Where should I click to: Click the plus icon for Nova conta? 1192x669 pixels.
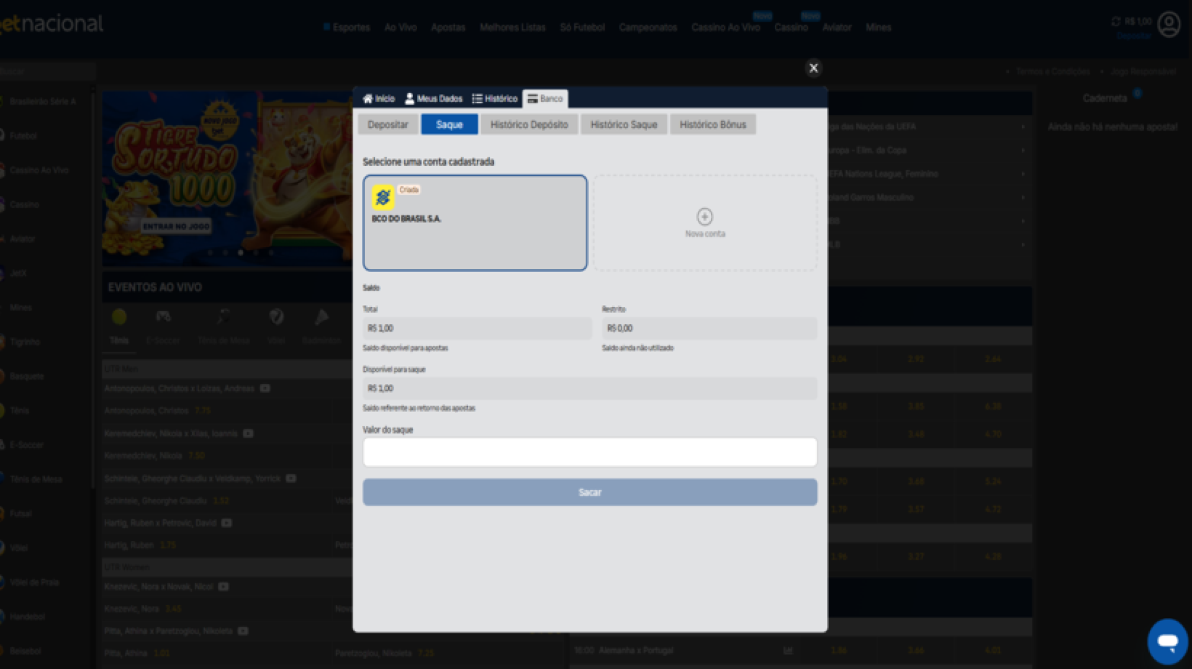pos(704,216)
